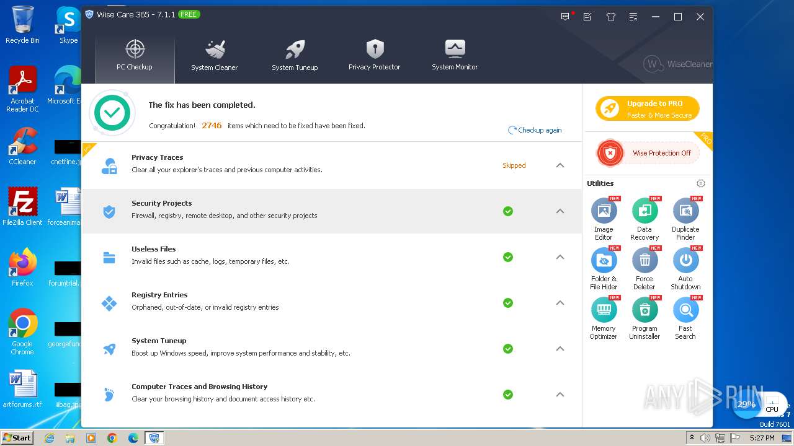Collapse the Security Projects section
Image resolution: width=794 pixels, height=446 pixels.
(560, 211)
